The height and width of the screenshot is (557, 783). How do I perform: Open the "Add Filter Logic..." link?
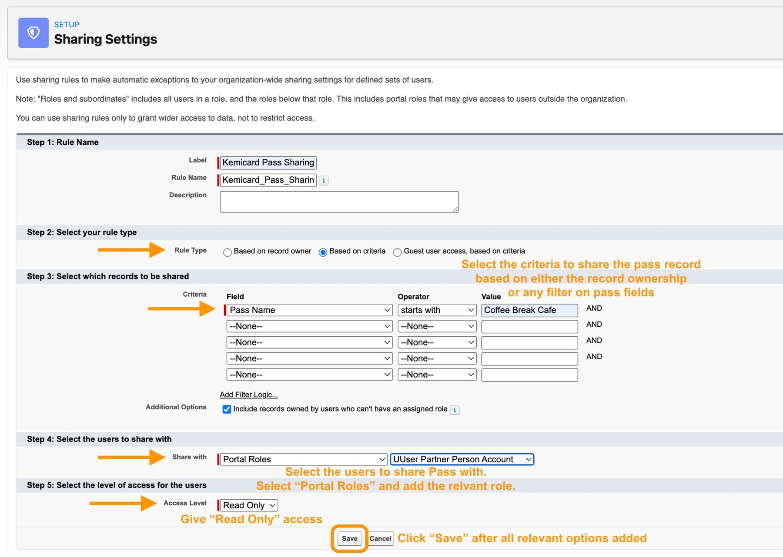[x=249, y=395]
